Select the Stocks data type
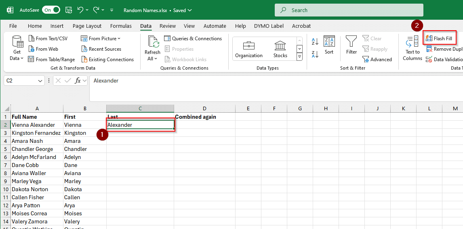The width and height of the screenshot is (463, 229). tap(280, 49)
